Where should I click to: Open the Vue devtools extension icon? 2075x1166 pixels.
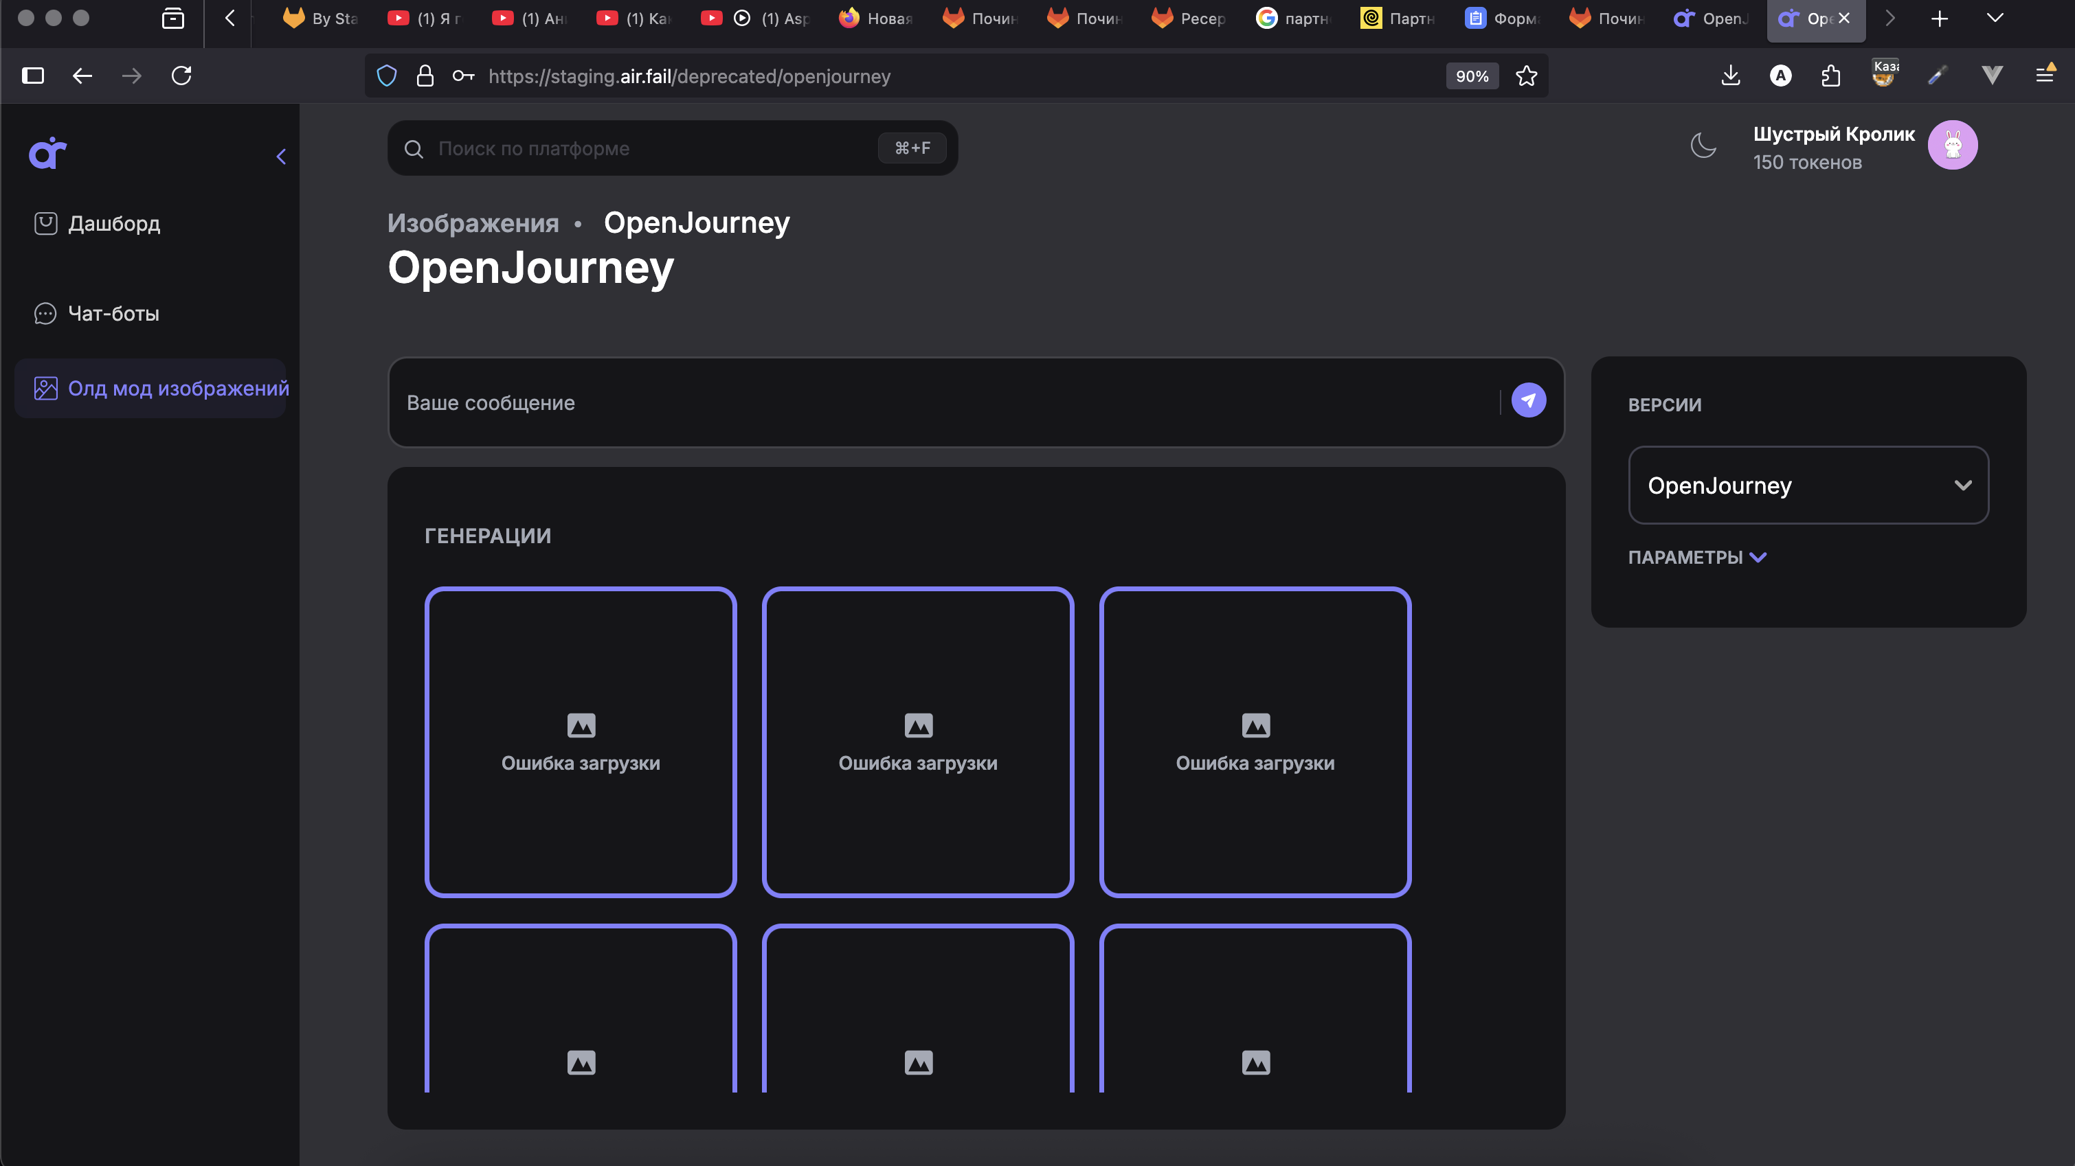pyautogui.click(x=1992, y=76)
